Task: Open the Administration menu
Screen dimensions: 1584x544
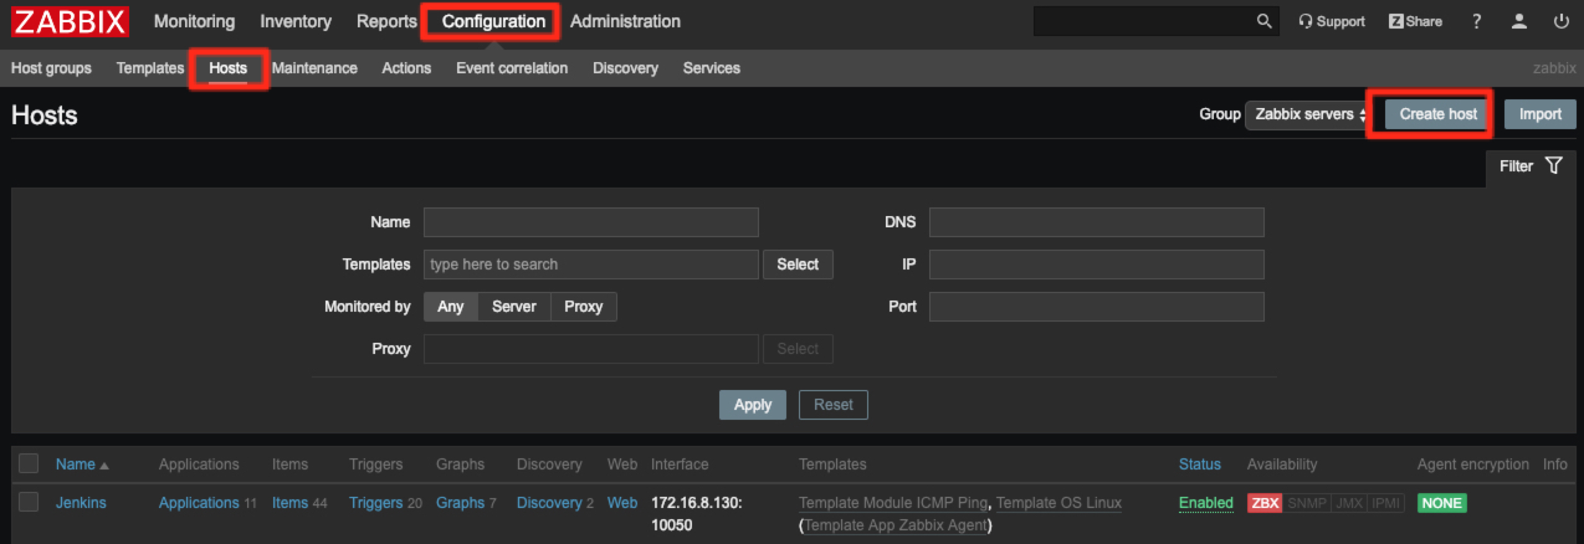Action: (625, 22)
